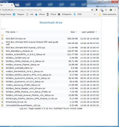The width and height of the screenshot is (119, 127).
Task: Sort by Last updated arrow
Action: 96,32
